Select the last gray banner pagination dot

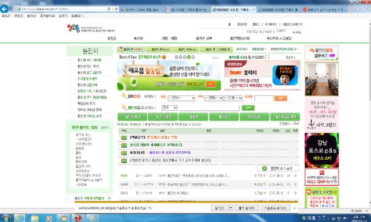pos(193,57)
